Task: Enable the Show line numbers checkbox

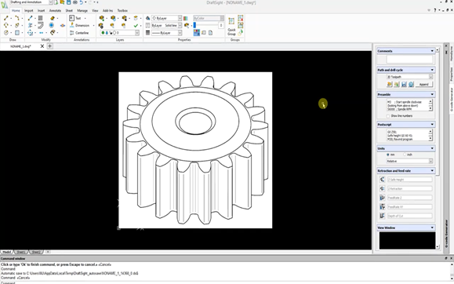Action: coord(388,116)
